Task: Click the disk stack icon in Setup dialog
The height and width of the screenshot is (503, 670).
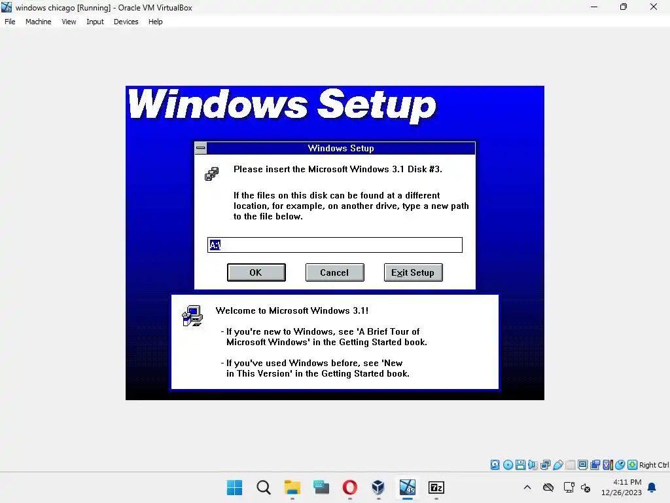Action: [x=211, y=174]
